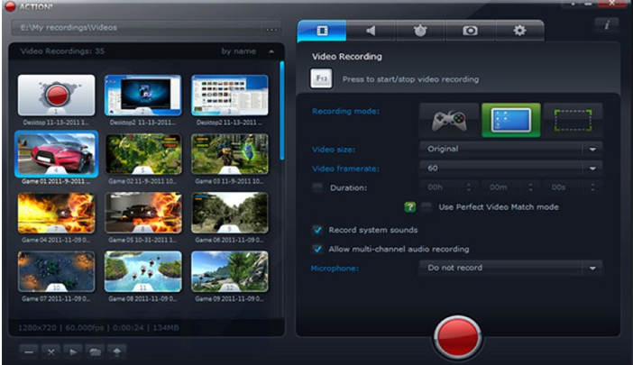633x365 pixels.
Task: Open the Settings gear tab
Action: click(518, 30)
